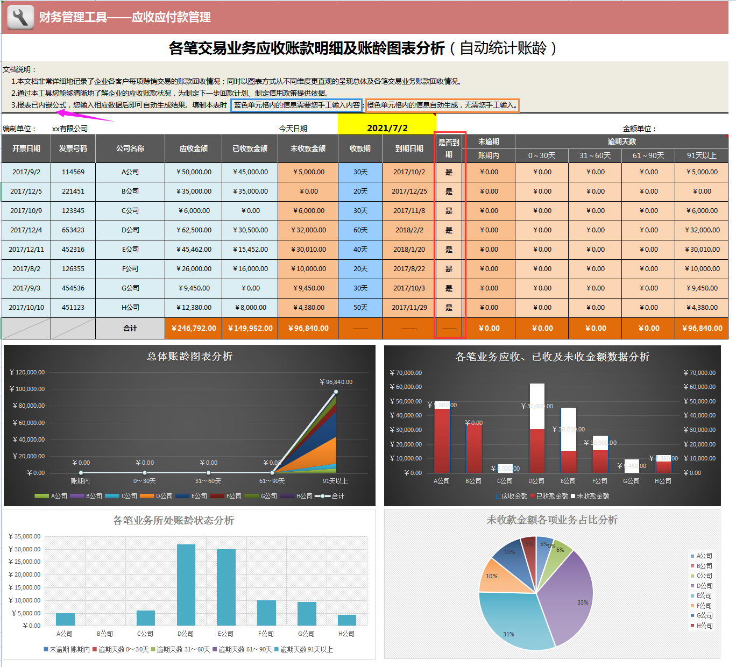Select received amount ¥45,000.00 cell
This screenshot has height=667, width=736.
[x=250, y=172]
